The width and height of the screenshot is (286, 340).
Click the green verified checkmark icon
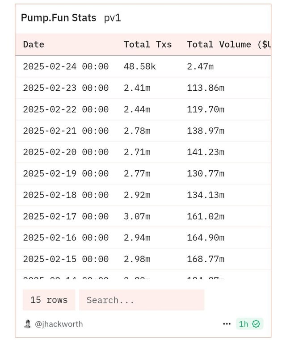click(256, 324)
